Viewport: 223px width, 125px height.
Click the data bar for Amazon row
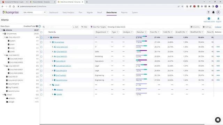(x=141, y=89)
